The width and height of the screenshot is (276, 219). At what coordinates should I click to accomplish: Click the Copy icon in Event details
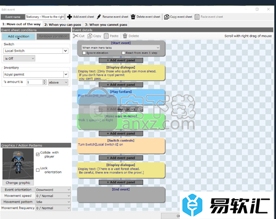[x=90, y=36]
